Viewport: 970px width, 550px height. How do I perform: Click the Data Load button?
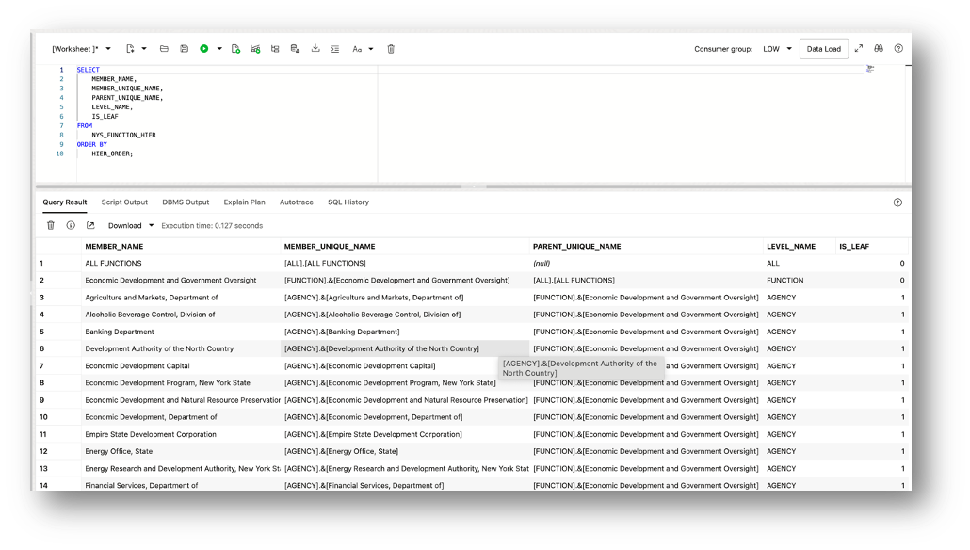point(823,49)
